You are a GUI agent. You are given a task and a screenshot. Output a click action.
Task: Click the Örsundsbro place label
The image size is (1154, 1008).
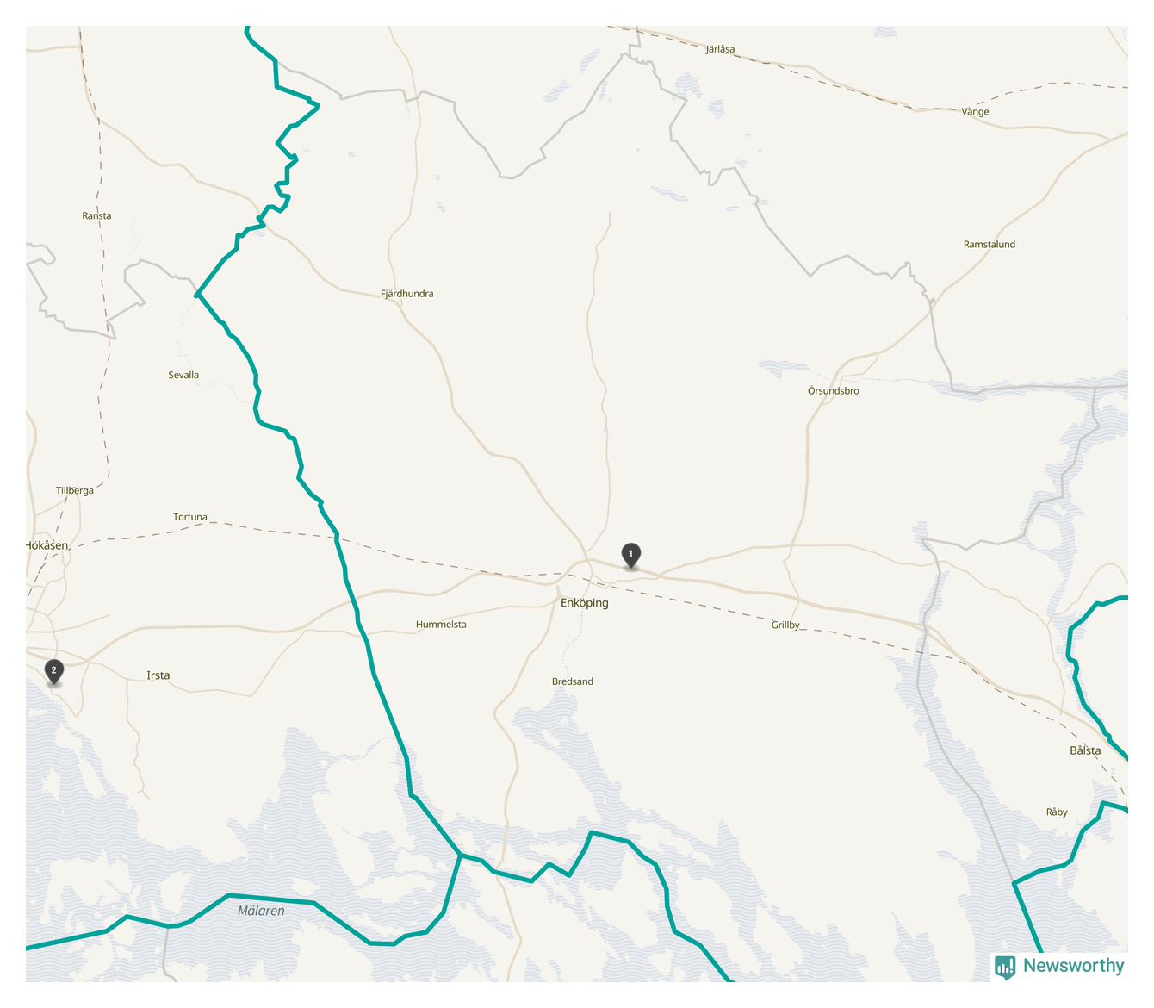833,391
